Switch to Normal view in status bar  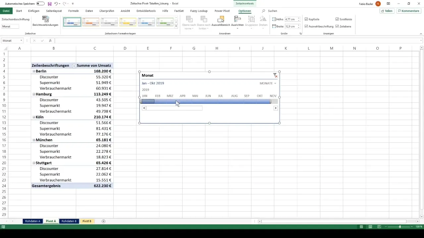tap(361, 227)
